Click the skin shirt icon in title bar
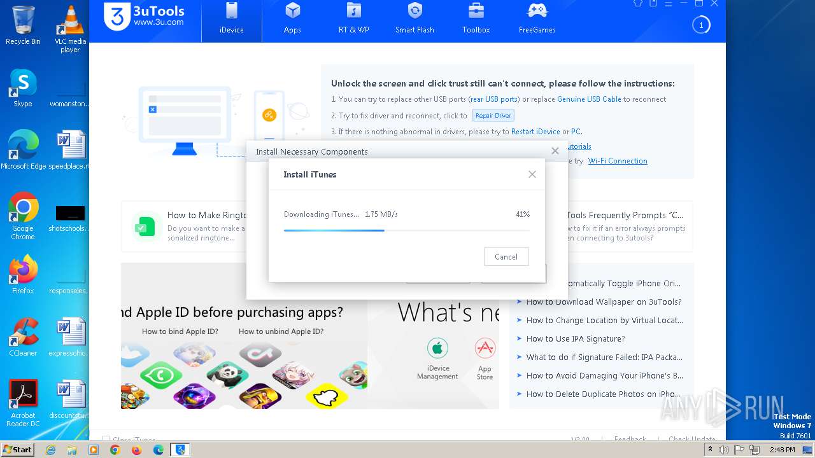 638,3
